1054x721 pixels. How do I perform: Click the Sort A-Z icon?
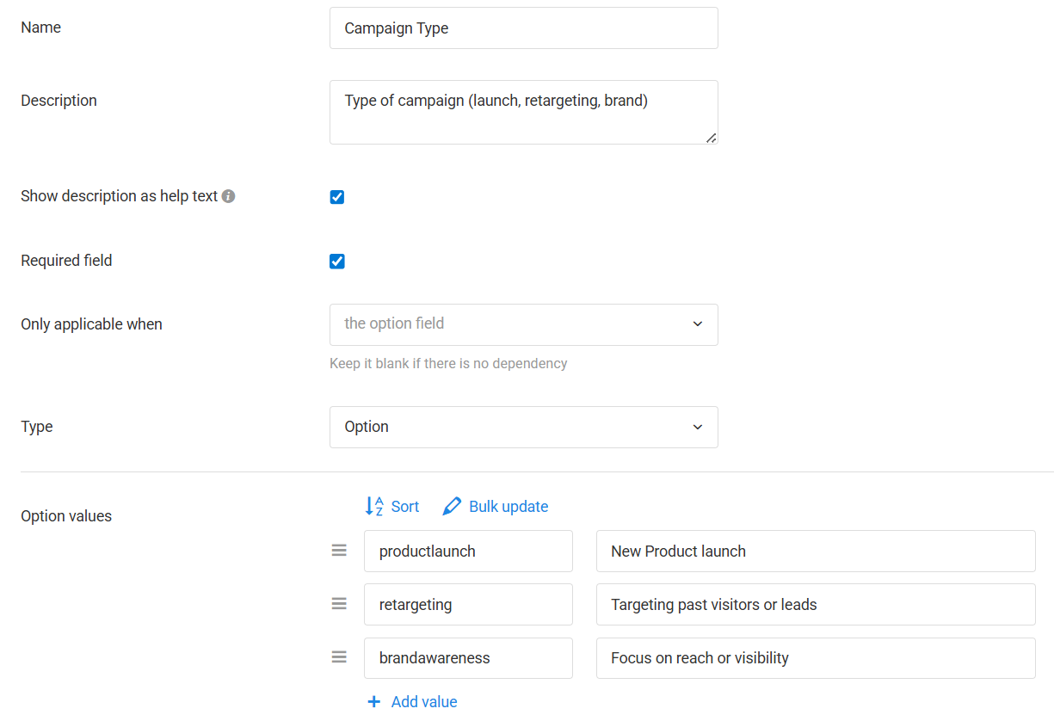[x=374, y=507]
